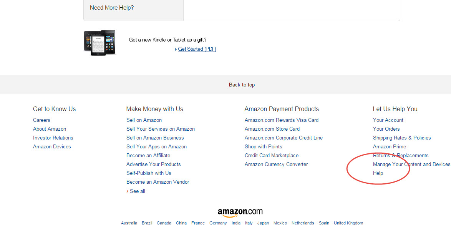Click the Kindle devices gift image

tap(99, 42)
